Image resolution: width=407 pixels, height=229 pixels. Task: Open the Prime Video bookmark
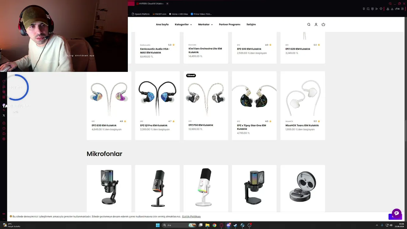click(201, 14)
